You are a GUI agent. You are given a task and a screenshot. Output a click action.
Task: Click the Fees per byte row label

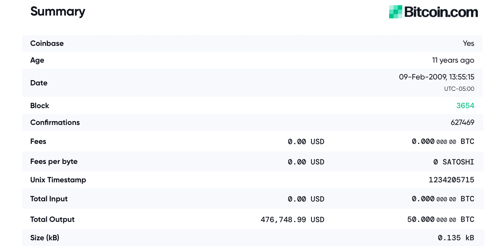point(54,161)
